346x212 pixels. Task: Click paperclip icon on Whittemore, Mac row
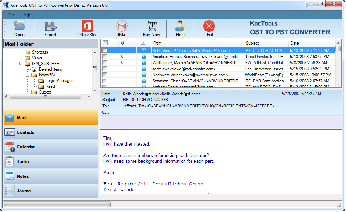click(122, 63)
